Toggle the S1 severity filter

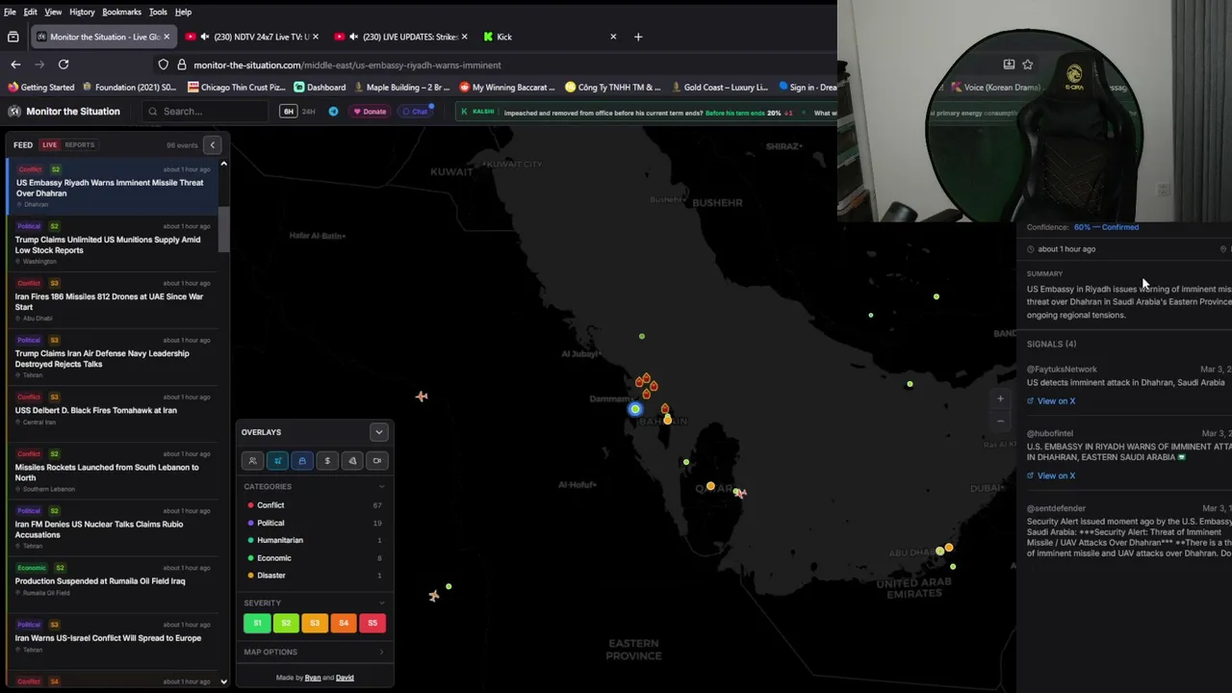[257, 624]
